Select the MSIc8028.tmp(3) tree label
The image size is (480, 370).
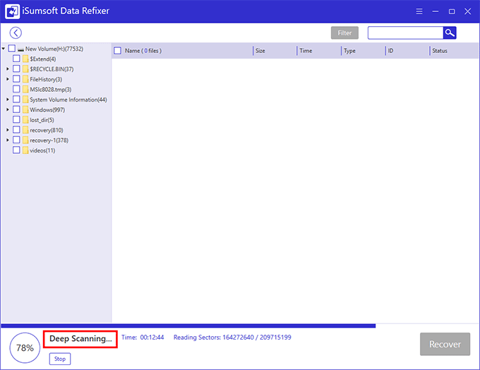coord(51,90)
